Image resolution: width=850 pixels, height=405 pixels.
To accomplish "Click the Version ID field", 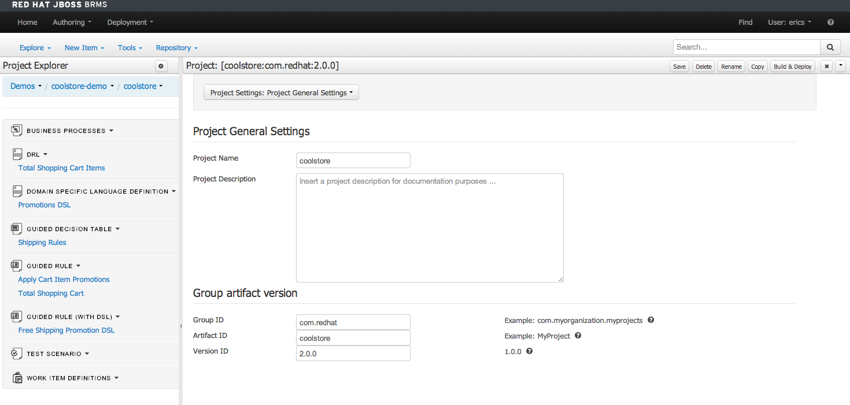I will click(x=353, y=354).
